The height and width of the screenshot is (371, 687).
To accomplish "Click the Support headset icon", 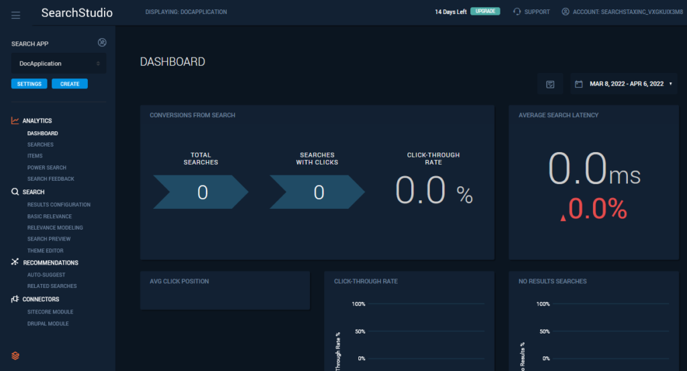I will pyautogui.click(x=517, y=12).
